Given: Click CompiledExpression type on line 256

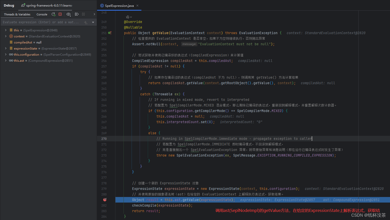Looking at the screenshot, I should tap(150, 61).
